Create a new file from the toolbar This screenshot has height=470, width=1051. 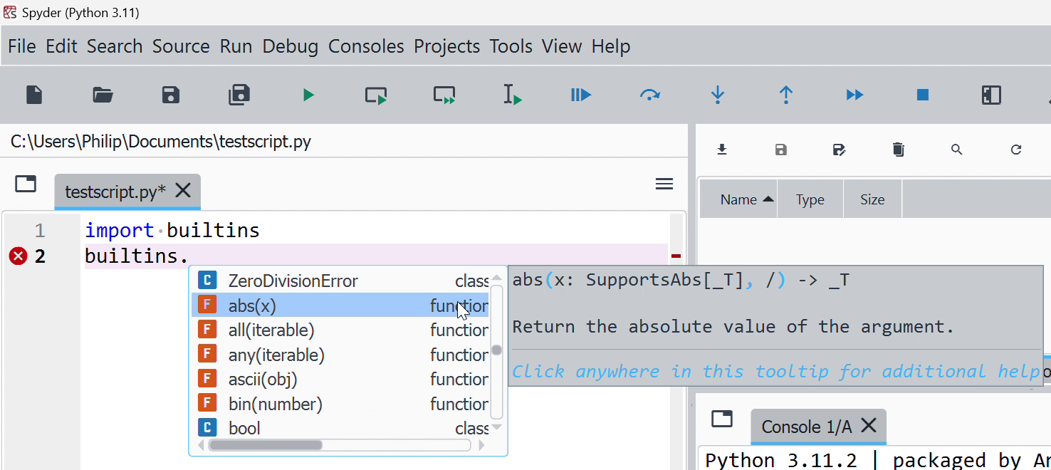tap(34, 95)
